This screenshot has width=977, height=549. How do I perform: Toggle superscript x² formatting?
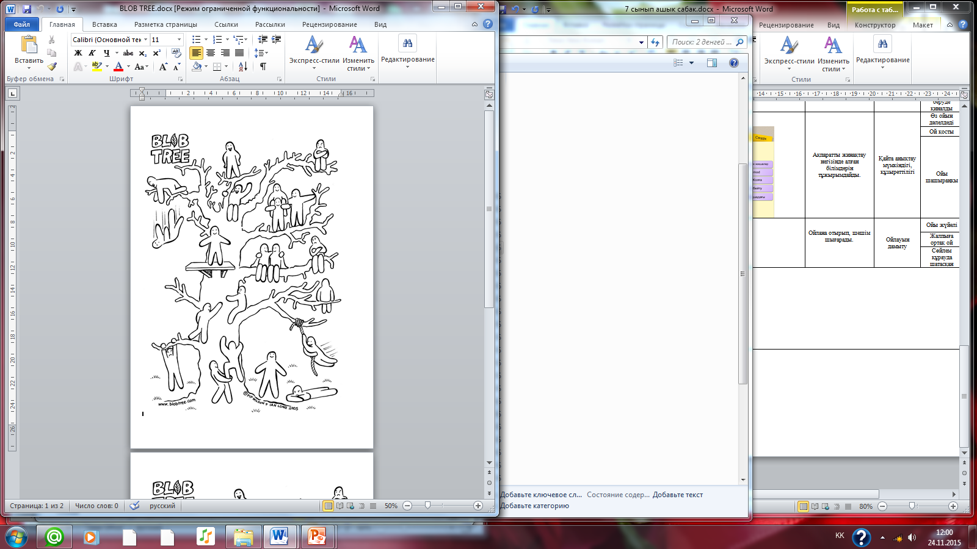(x=157, y=53)
